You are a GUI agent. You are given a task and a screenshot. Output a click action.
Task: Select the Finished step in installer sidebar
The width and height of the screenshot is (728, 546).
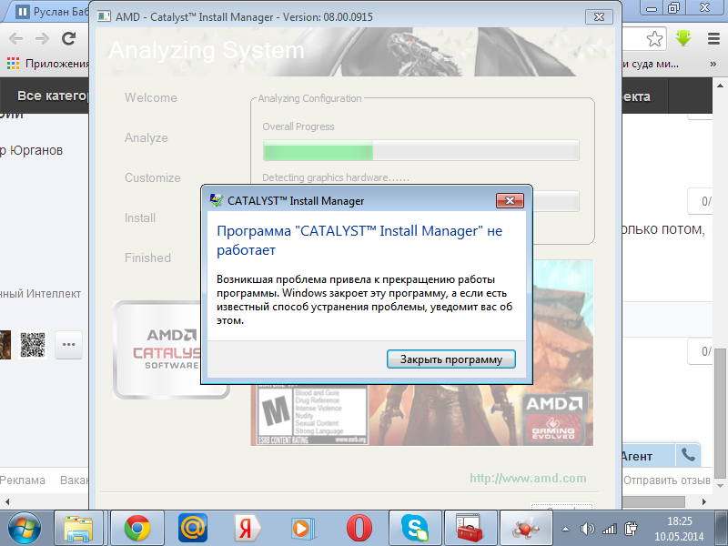[147, 258]
